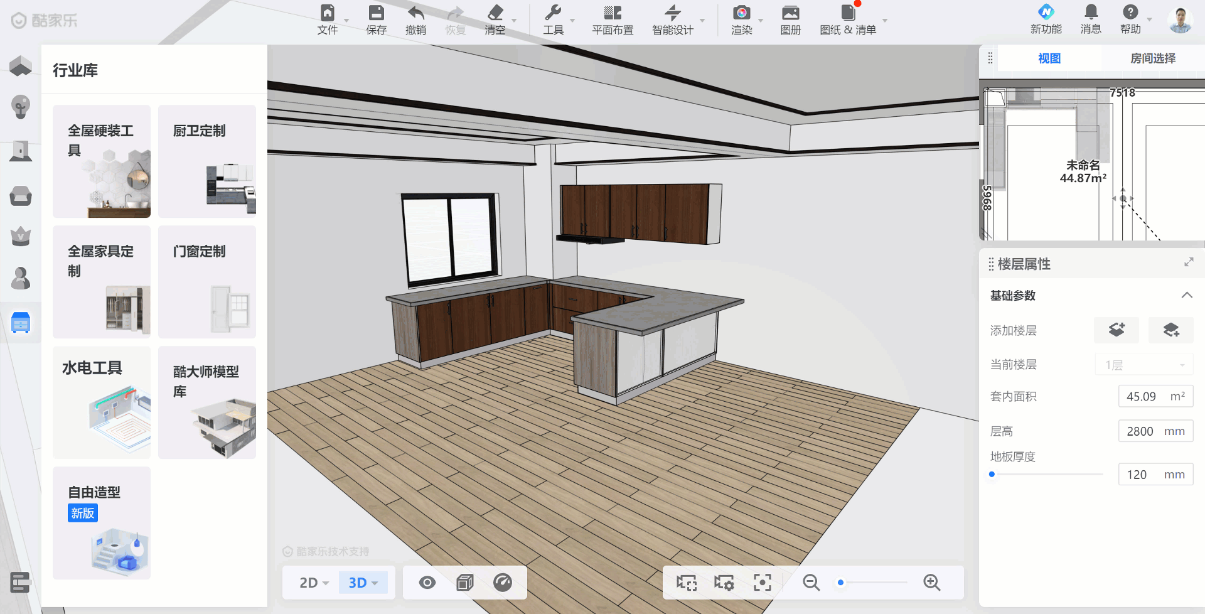Open the 厨卫定制 library card
The width and height of the screenshot is (1205, 614).
pos(207,161)
